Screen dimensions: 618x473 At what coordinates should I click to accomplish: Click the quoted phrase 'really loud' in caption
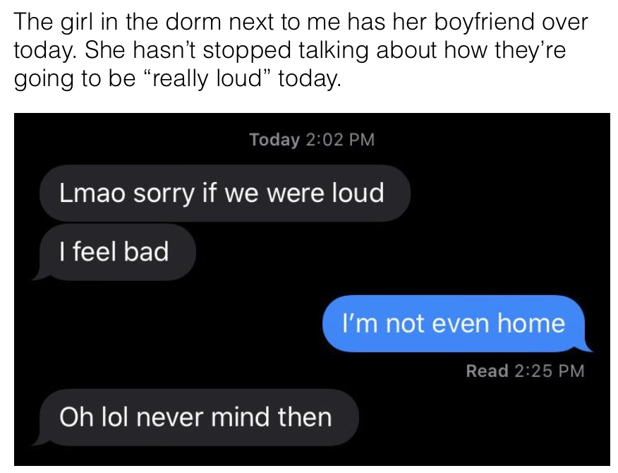click(x=207, y=78)
